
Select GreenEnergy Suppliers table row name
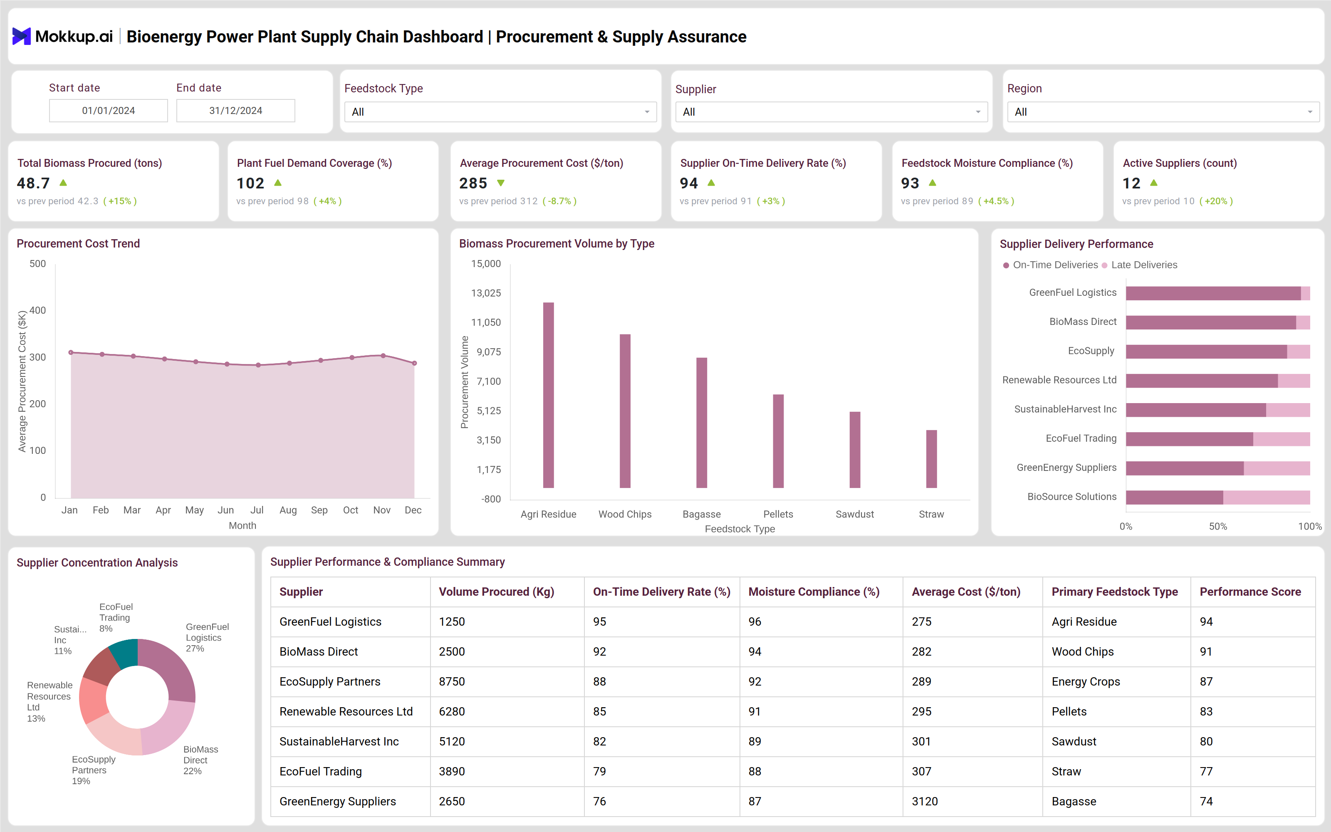pyautogui.click(x=337, y=802)
